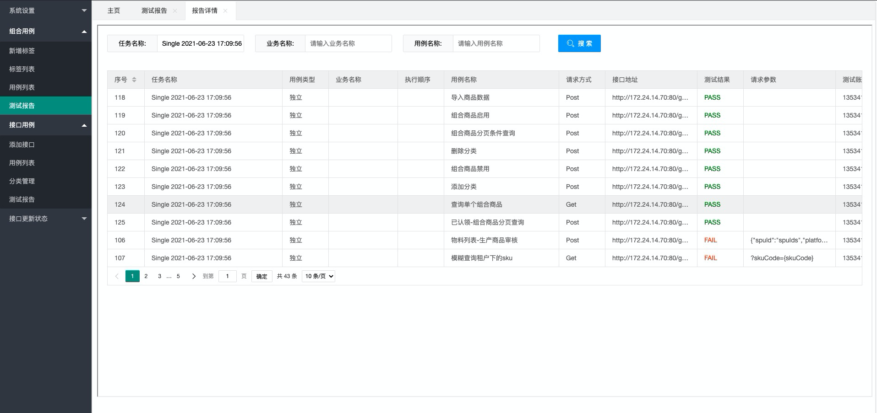877x413 pixels.
Task: Click the blue 搜索 button
Action: 579,43
